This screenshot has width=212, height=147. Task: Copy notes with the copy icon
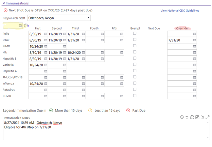202,117
